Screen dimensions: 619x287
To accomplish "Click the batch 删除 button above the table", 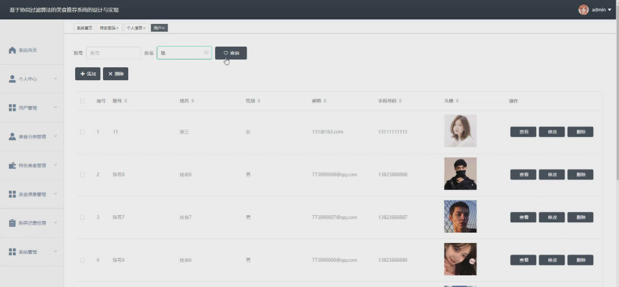I will click(116, 74).
